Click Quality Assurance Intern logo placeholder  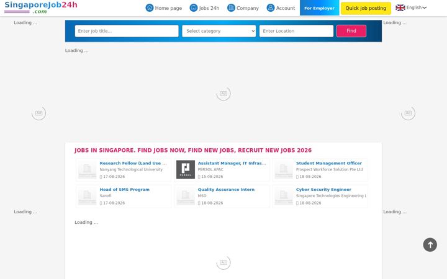pyautogui.click(x=186, y=196)
